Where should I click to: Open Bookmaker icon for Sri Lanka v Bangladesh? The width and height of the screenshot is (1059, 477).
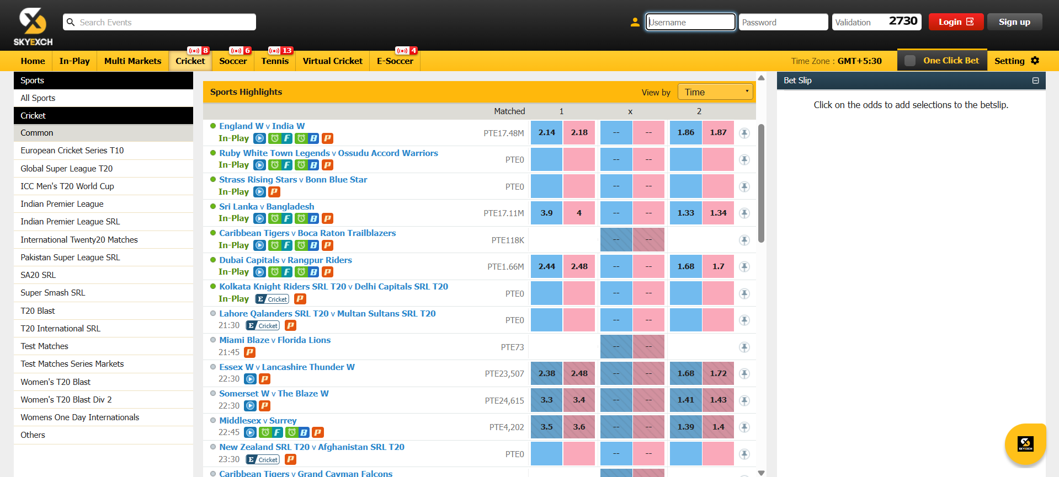[307, 218]
